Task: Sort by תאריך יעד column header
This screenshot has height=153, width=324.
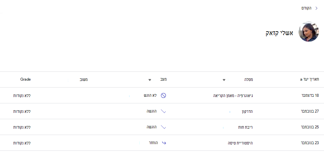Action: click(309, 80)
